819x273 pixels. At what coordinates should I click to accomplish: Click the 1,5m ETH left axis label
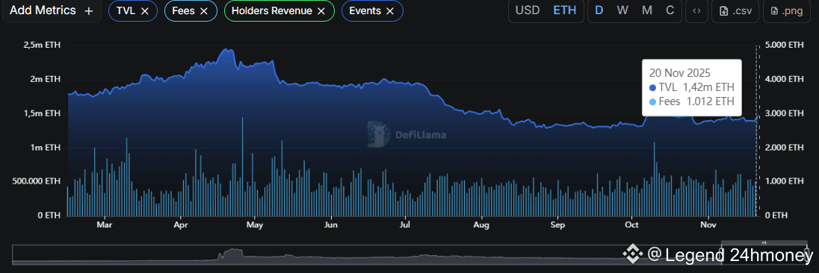click(x=43, y=113)
